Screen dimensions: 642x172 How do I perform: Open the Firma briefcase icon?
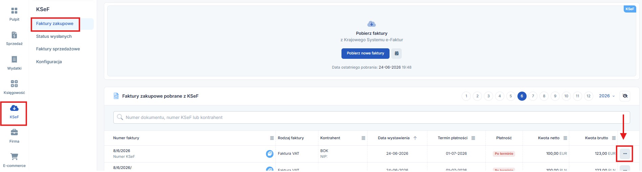14,132
